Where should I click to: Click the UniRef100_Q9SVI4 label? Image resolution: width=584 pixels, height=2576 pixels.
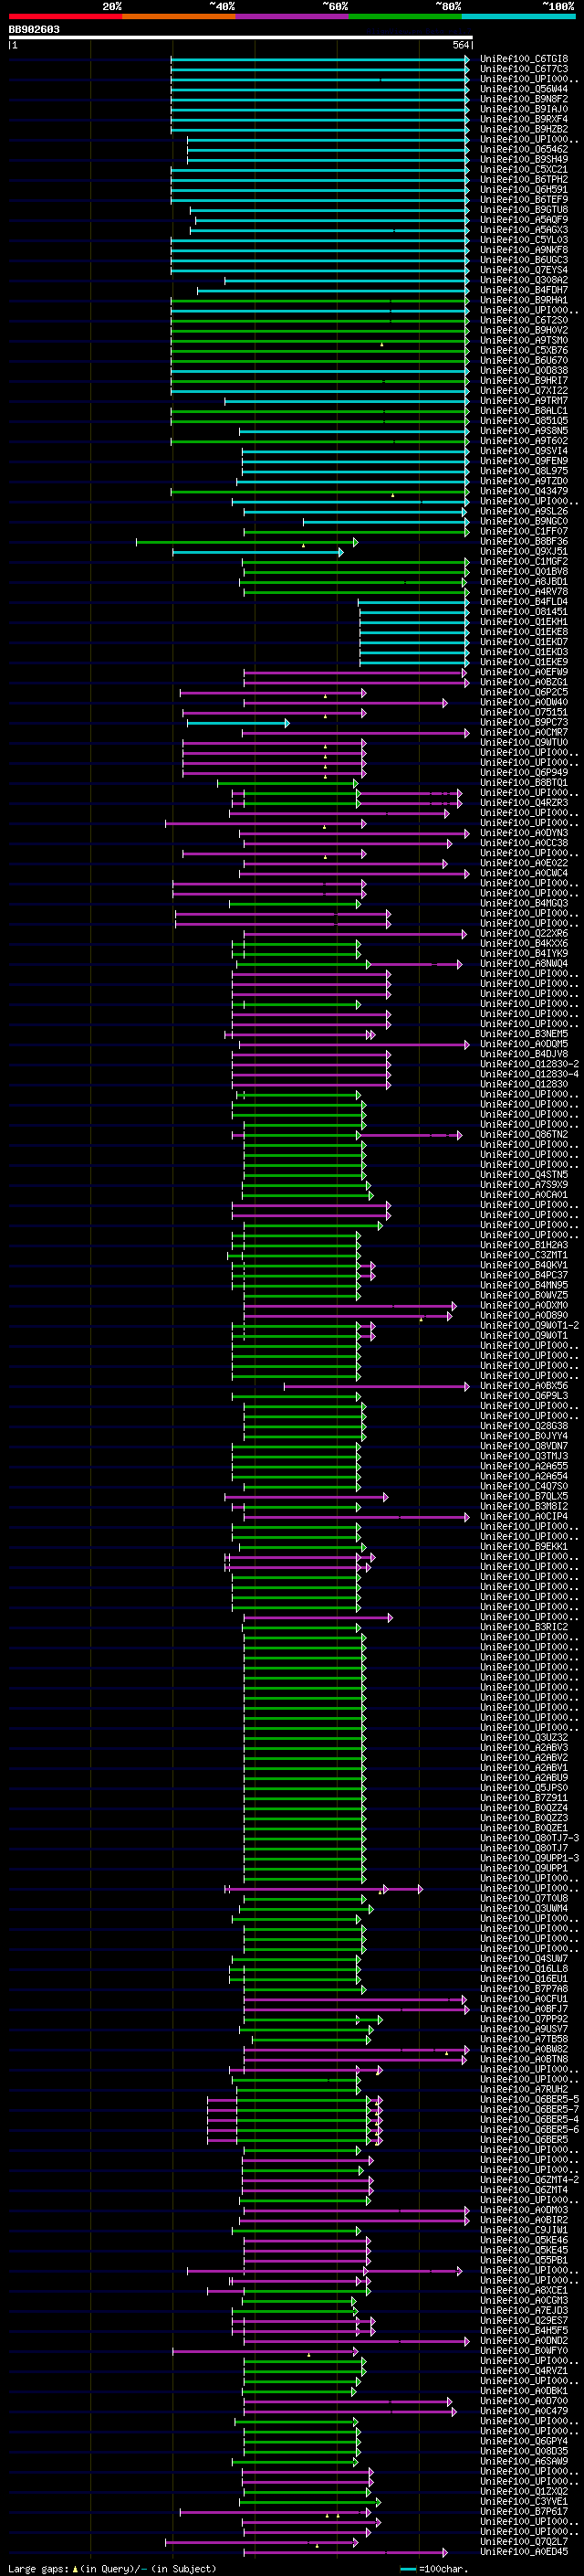524,451
